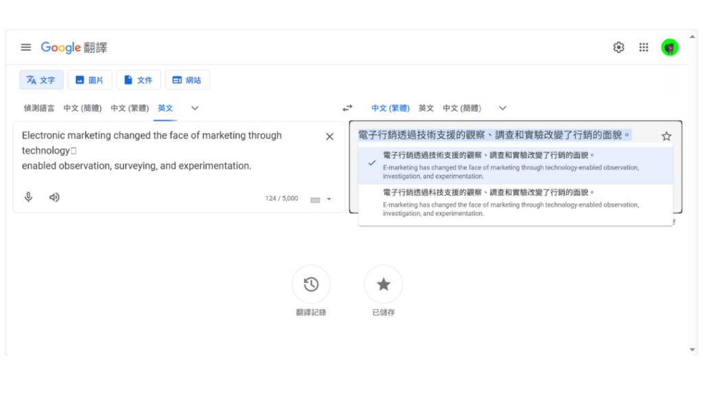Expand the source language list chevron
Viewport: 703px width, 395px height.
[194, 108]
